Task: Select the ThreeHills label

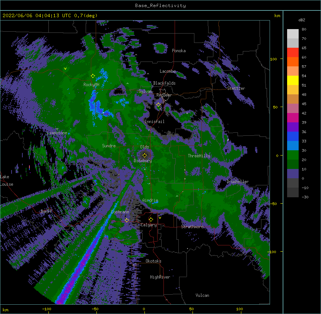Action: click(x=199, y=156)
